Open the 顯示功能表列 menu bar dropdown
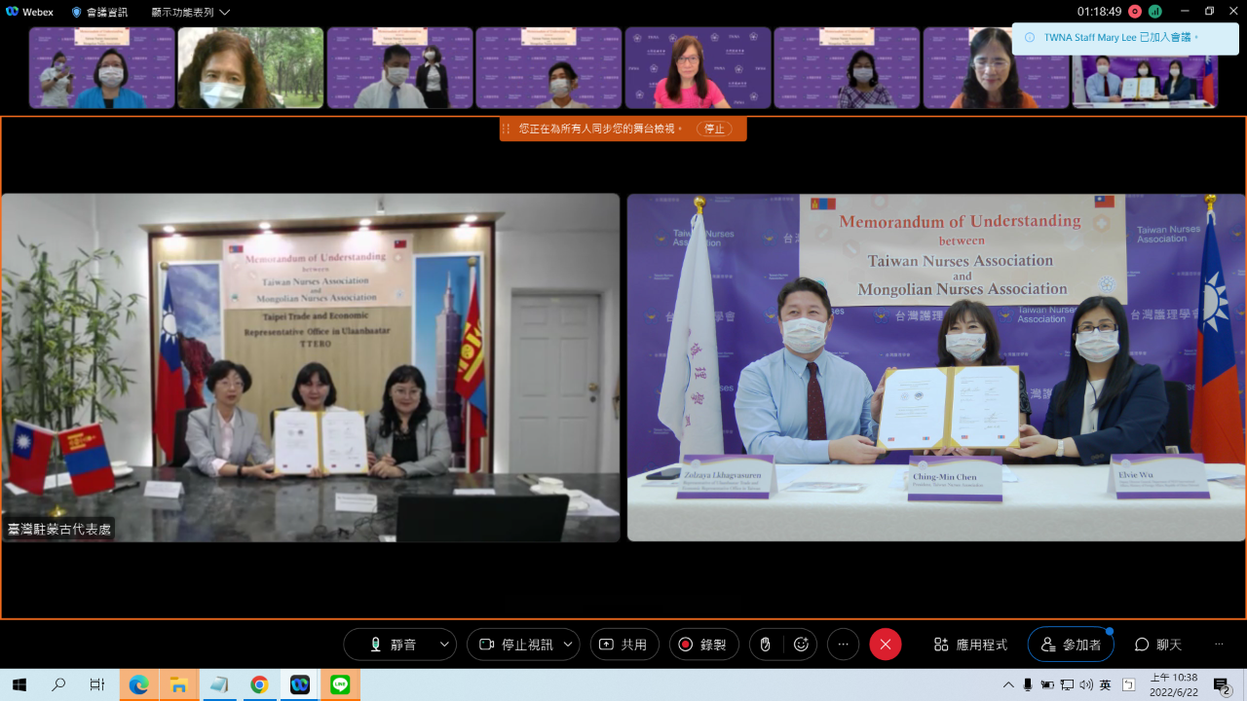The image size is (1247, 701). pyautogui.click(x=191, y=13)
